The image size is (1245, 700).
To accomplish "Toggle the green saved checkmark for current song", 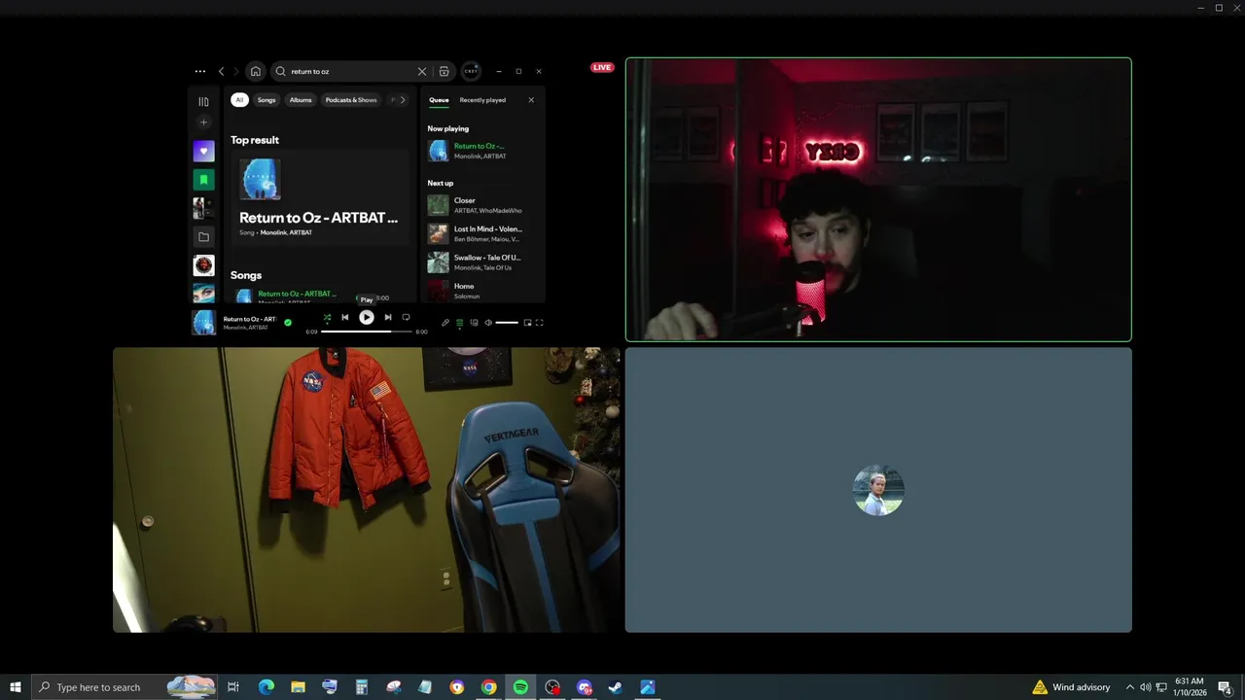I will pos(288,322).
